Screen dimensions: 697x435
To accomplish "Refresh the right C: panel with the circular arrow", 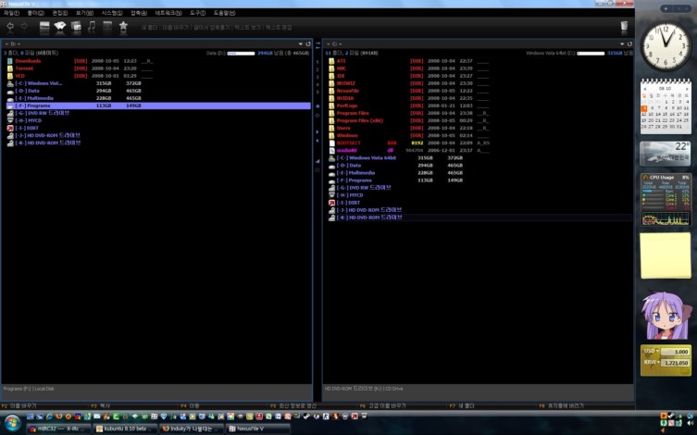I will click(629, 44).
